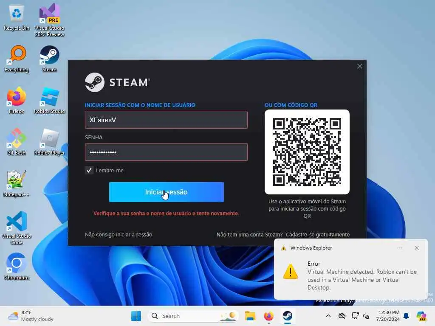Select the Git Bash desktop icon
Image resolution: width=435 pixels, height=326 pixels.
click(17, 142)
